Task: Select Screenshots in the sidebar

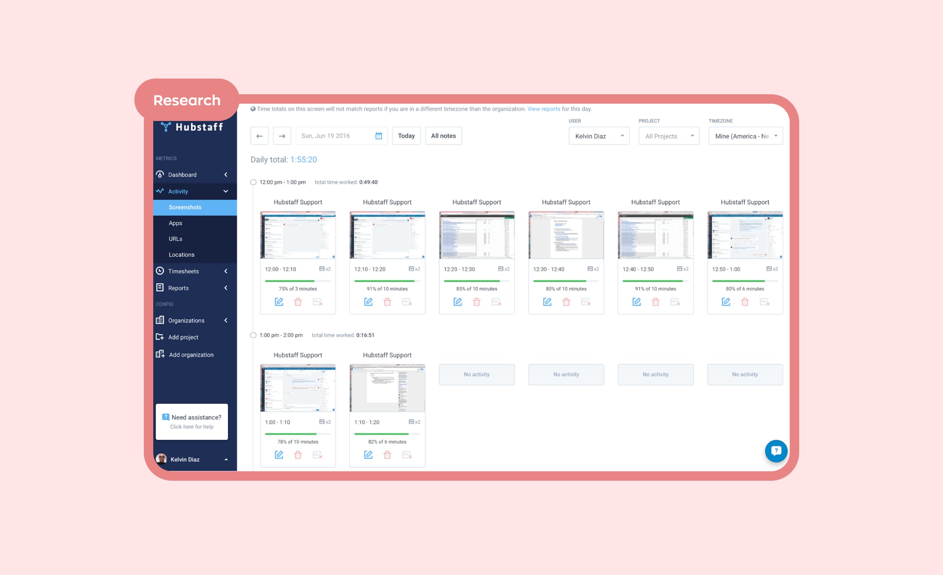Action: 195,207
